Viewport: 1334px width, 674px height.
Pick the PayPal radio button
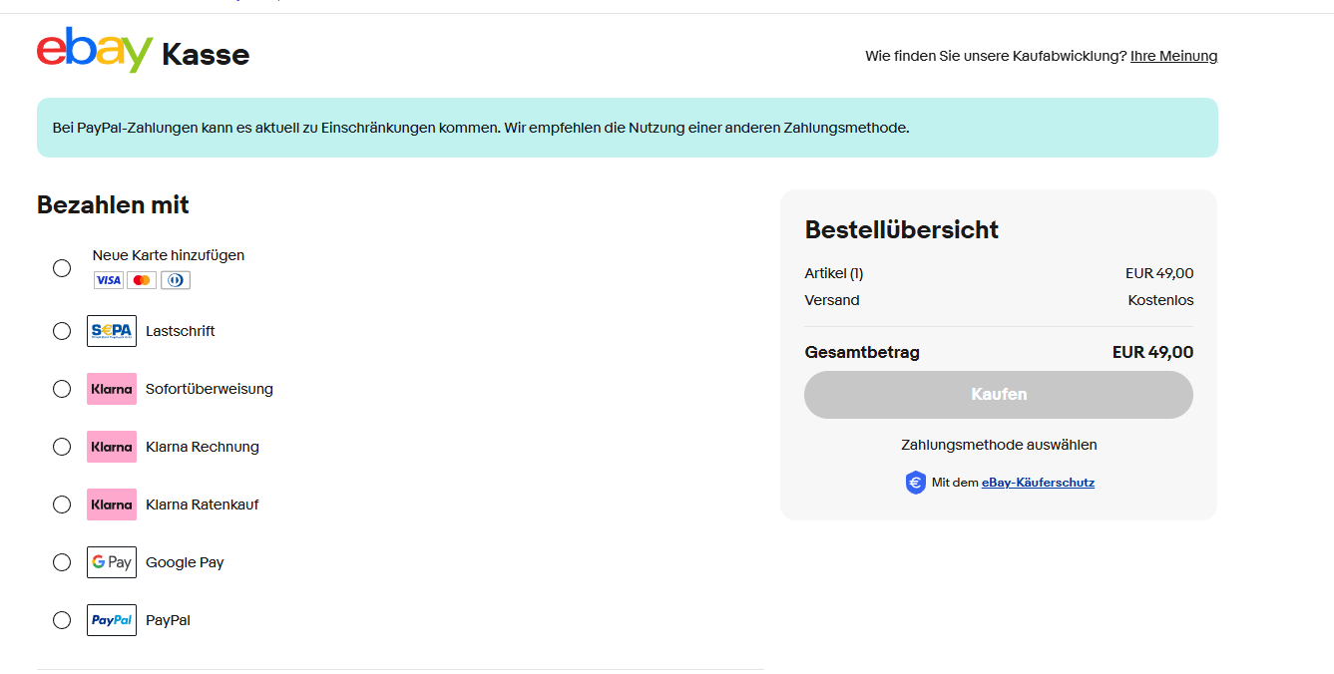point(62,620)
